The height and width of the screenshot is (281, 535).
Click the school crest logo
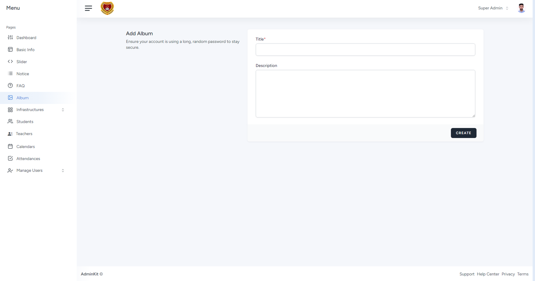tap(107, 8)
